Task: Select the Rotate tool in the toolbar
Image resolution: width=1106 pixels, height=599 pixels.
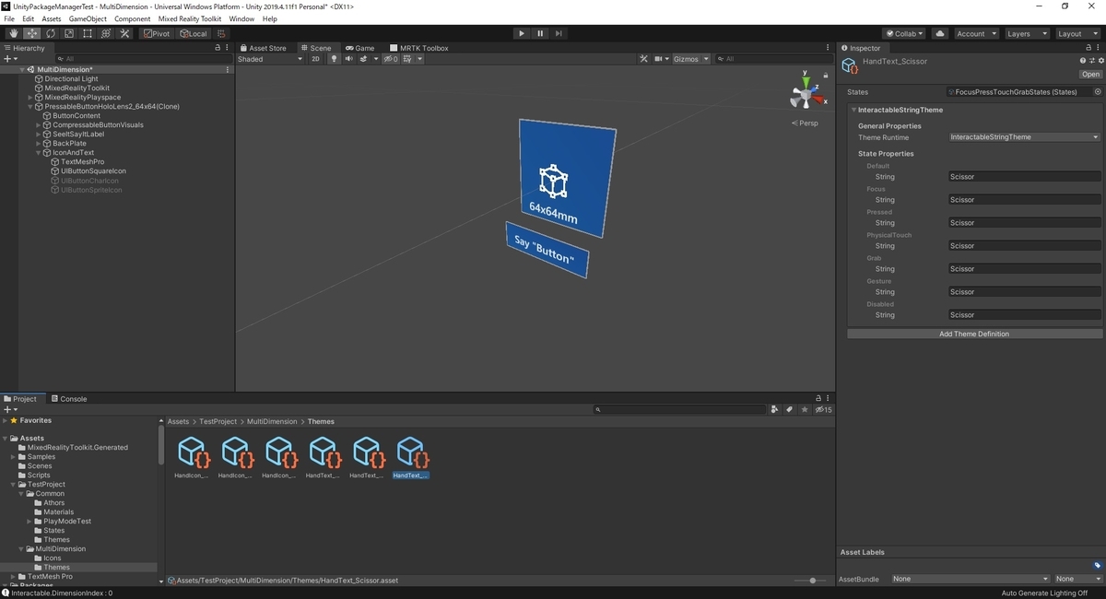Action: point(50,33)
